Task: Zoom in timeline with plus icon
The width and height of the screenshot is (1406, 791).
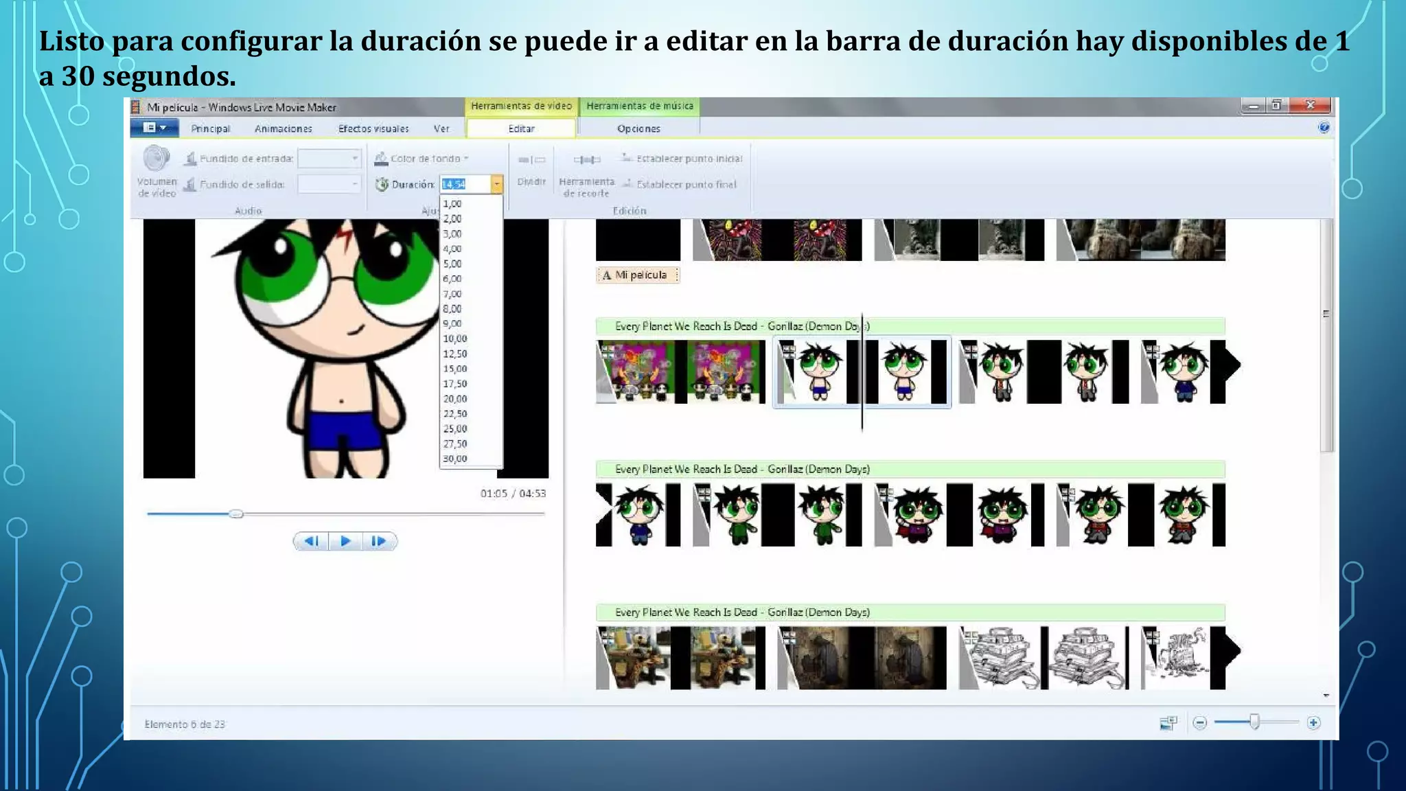Action: (x=1313, y=722)
